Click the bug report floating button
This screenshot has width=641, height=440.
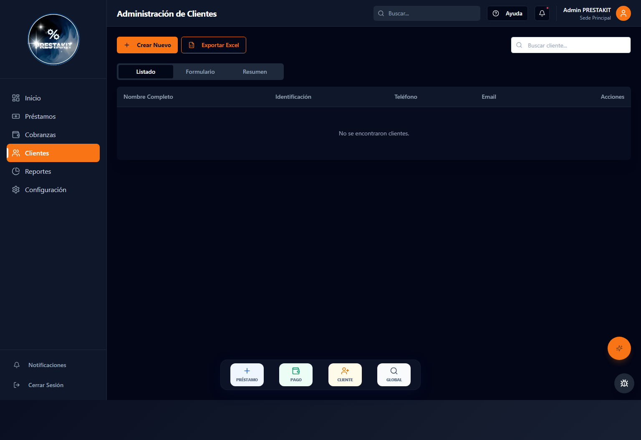point(624,383)
